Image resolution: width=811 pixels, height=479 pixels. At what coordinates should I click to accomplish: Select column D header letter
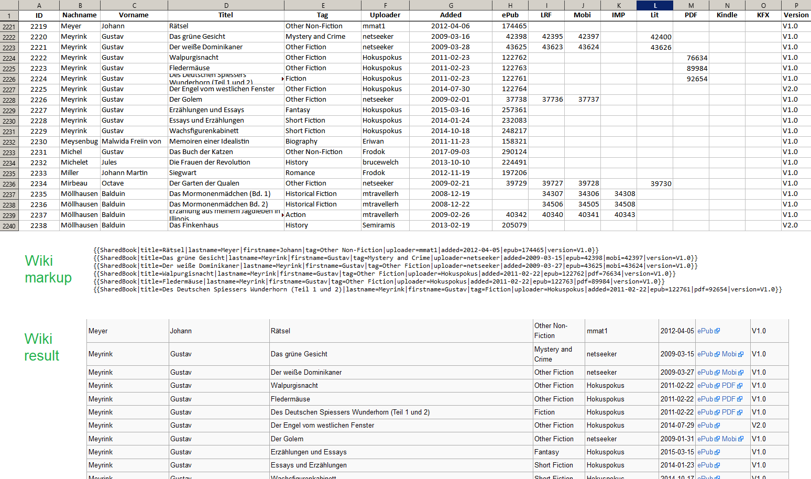coord(226,5)
